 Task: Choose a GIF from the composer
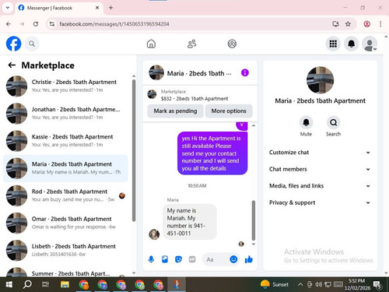coord(192,259)
